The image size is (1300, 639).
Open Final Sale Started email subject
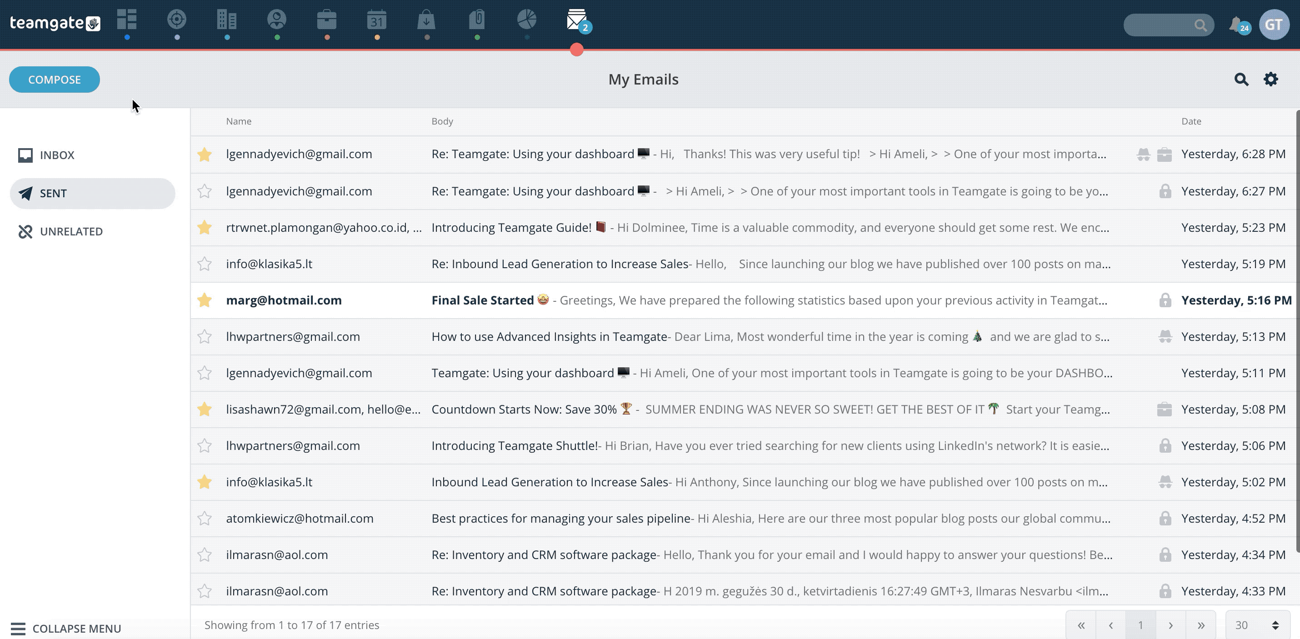click(482, 300)
